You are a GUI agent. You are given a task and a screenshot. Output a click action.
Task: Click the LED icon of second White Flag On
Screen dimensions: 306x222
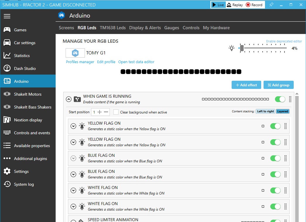82,206
